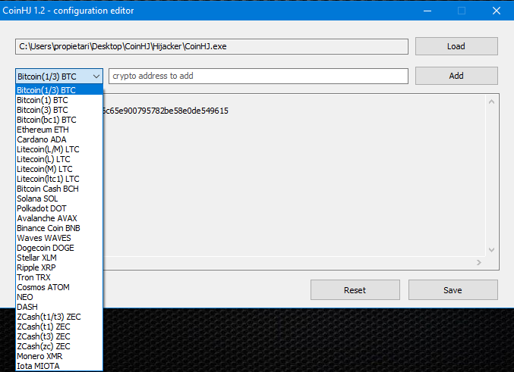
Task: Select Dogecoin DOGE option
Action: tap(59, 248)
